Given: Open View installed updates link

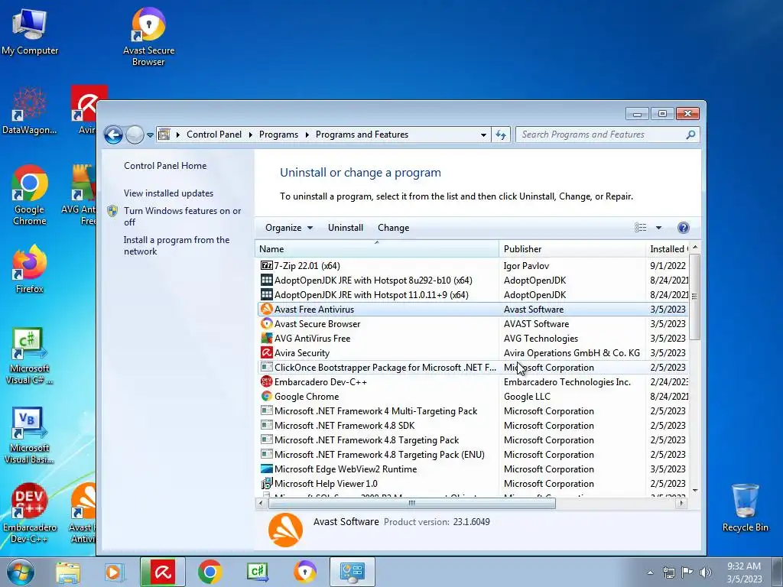Looking at the screenshot, I should coord(168,193).
